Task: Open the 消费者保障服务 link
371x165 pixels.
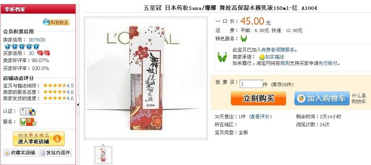Action: point(278,50)
